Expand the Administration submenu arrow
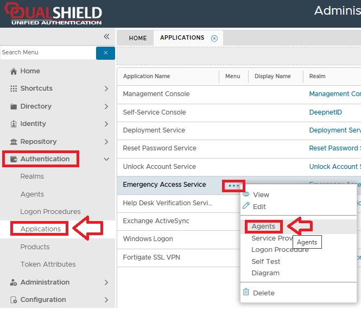 106,282
